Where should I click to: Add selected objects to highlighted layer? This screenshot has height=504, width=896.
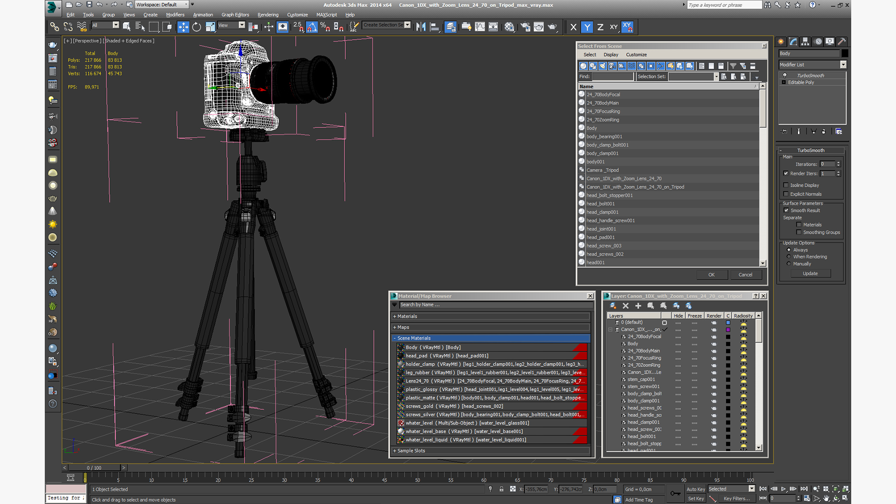638,306
